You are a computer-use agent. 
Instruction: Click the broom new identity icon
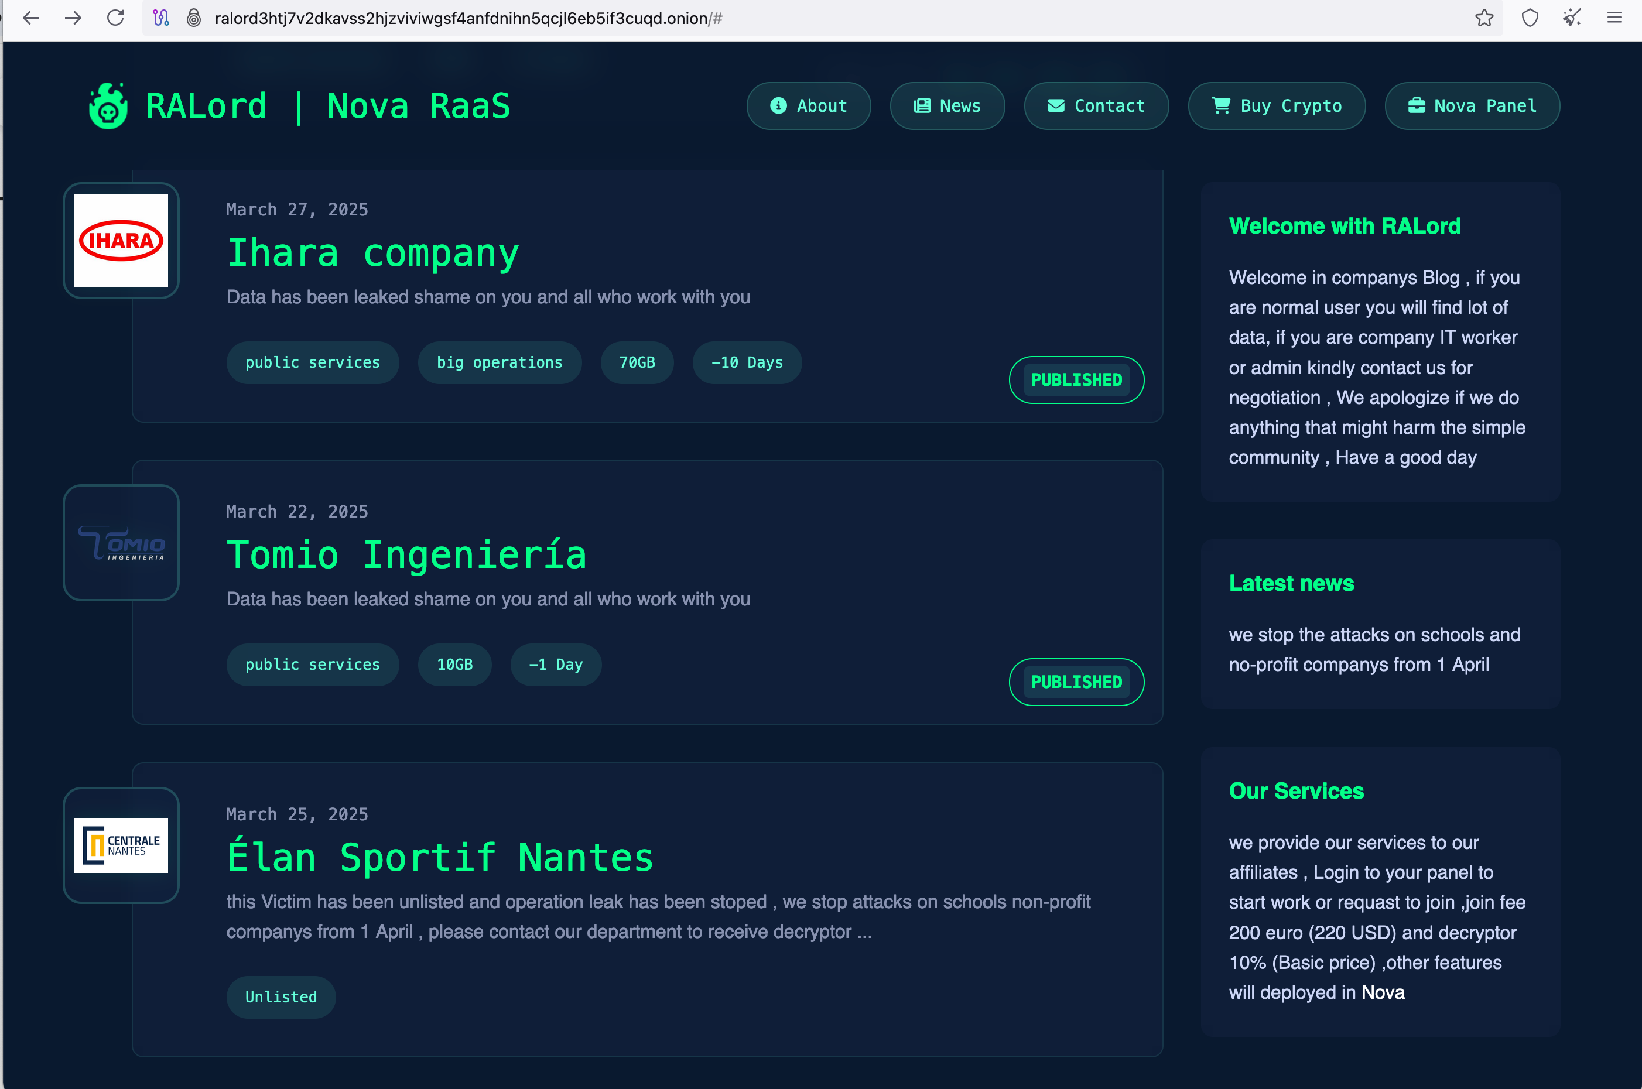(1572, 18)
